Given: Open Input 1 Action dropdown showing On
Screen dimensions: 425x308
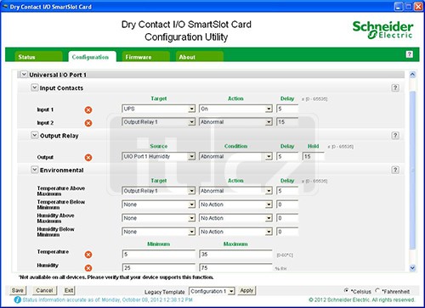Looking at the screenshot, I should (235, 109).
